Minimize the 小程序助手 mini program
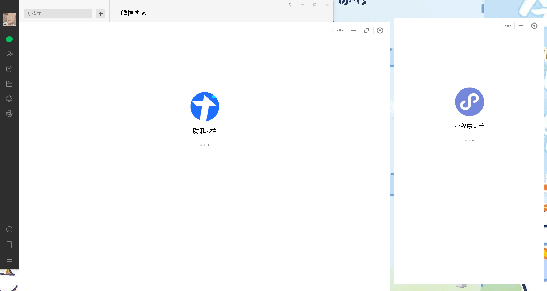Viewport: 547px width, 291px height. tap(521, 26)
